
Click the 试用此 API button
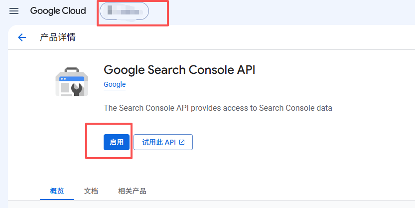163,142
